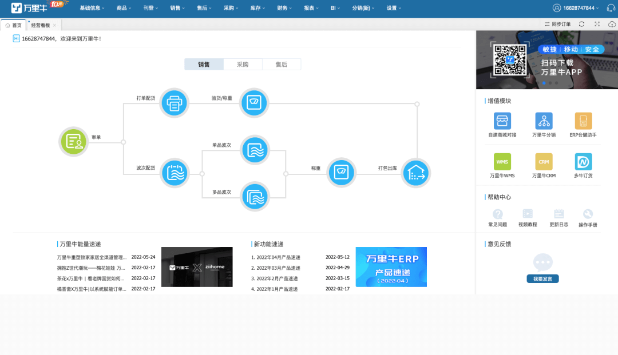Click the 我要发言 button
The height and width of the screenshot is (355, 618).
[x=542, y=278]
